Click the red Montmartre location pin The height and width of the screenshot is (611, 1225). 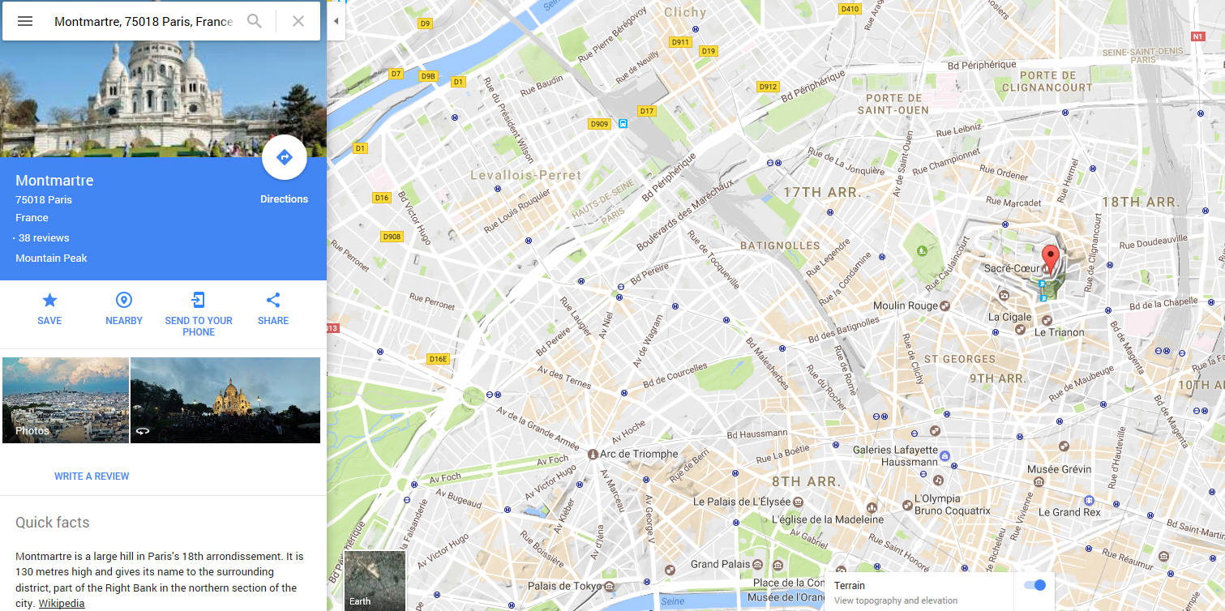pyautogui.click(x=1050, y=258)
